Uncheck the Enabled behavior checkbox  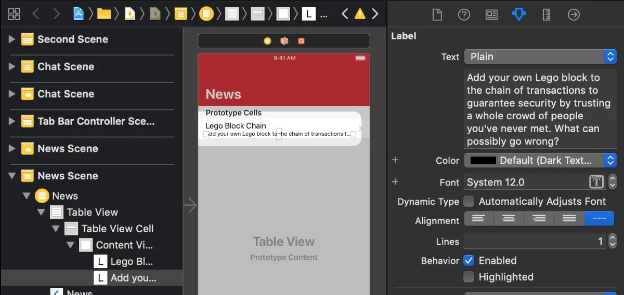(469, 260)
